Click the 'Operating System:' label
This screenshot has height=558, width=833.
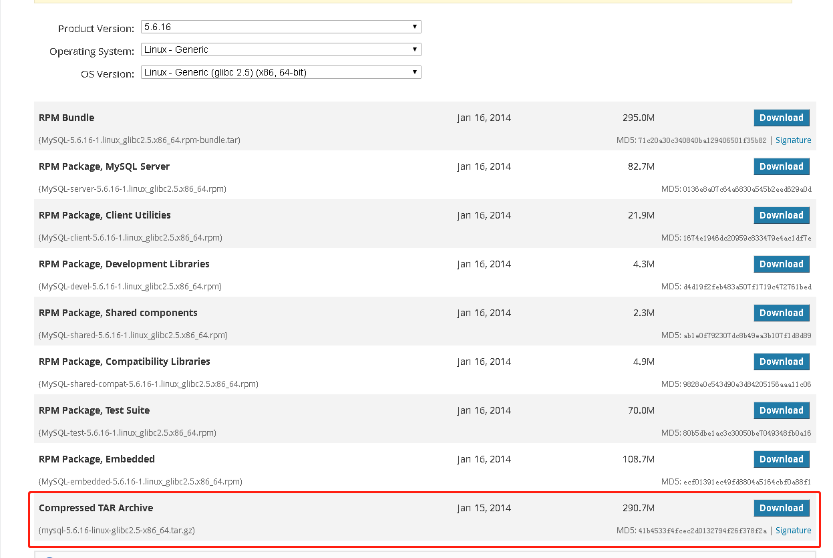[92, 51]
